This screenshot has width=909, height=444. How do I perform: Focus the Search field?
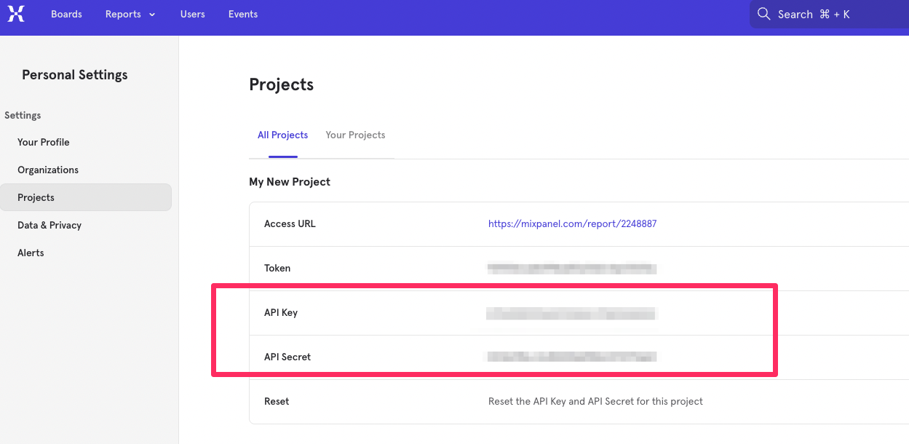(830, 14)
